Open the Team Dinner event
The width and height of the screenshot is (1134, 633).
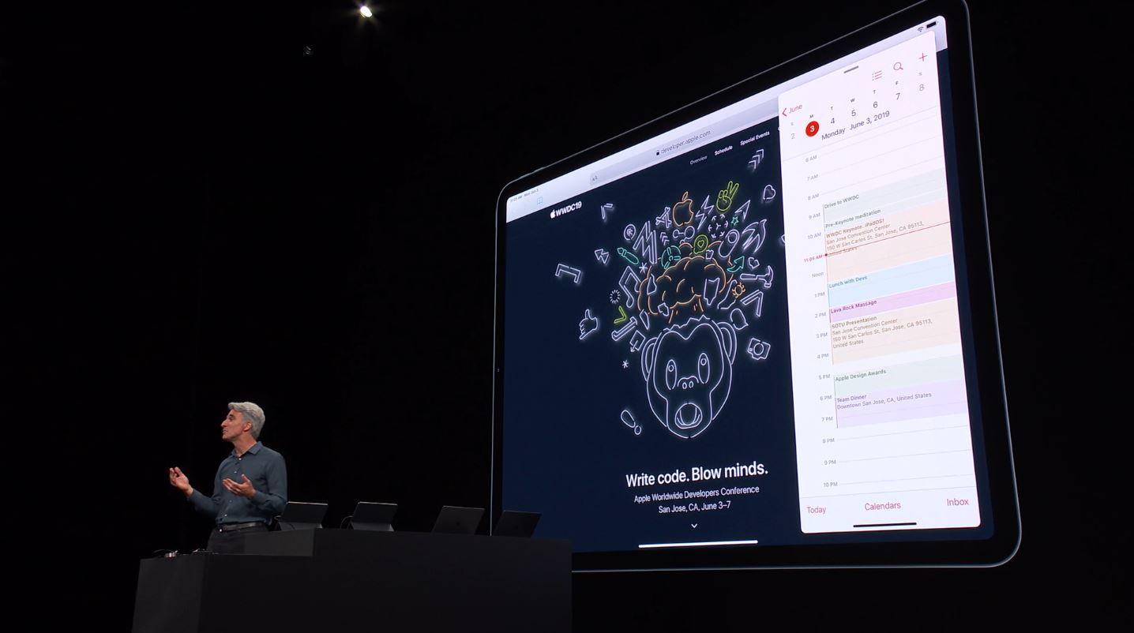tap(902, 403)
